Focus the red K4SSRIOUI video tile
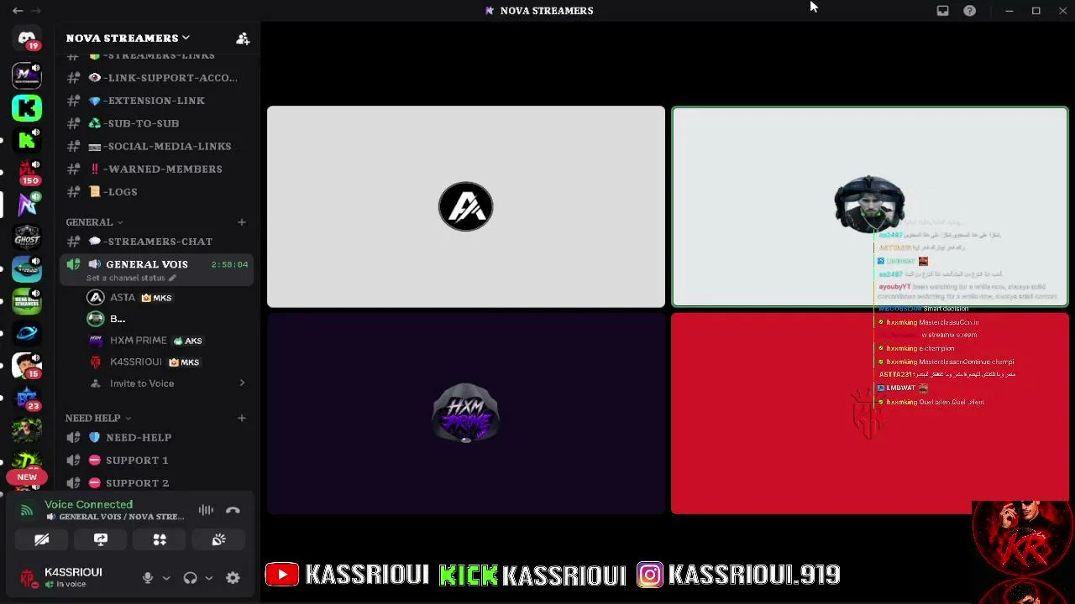This screenshot has height=604, width=1075. (x=870, y=413)
